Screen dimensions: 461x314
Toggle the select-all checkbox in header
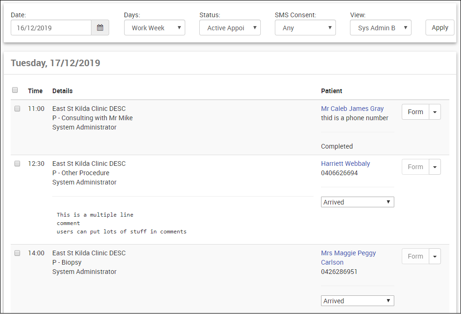(15, 90)
